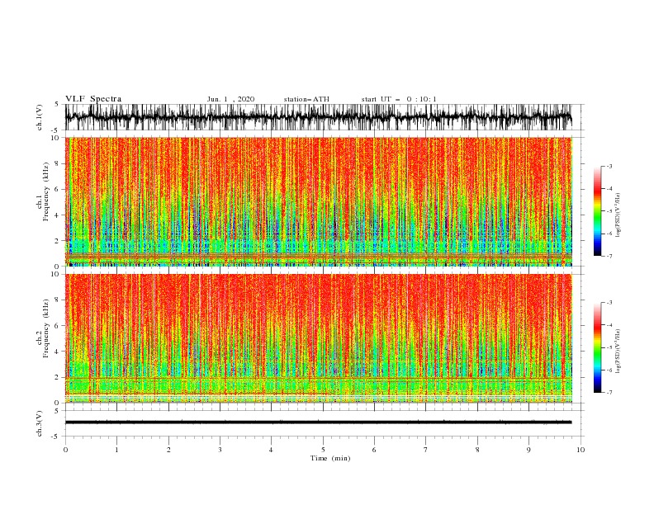Screen dimensions: 654x505
Task: Click the "Time (min)" axis label
Action: (330, 458)
